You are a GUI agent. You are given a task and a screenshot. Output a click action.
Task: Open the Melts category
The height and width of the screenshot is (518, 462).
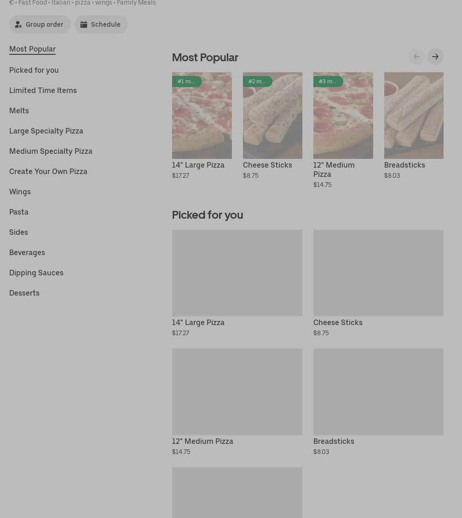pos(19,111)
